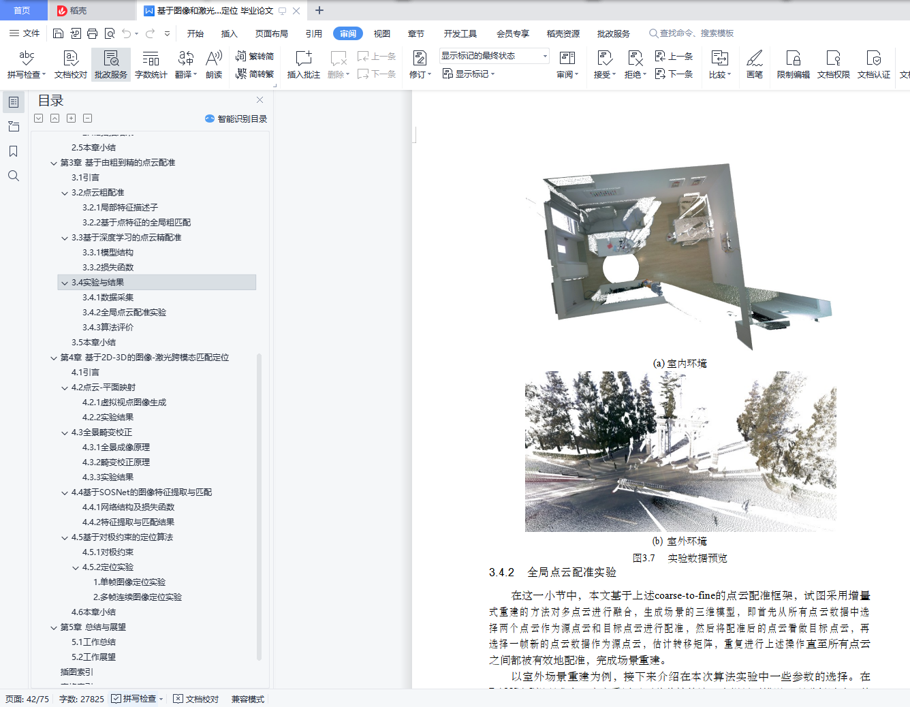Convert text using 简转繁
The width and height of the screenshot is (910, 707).
[255, 74]
